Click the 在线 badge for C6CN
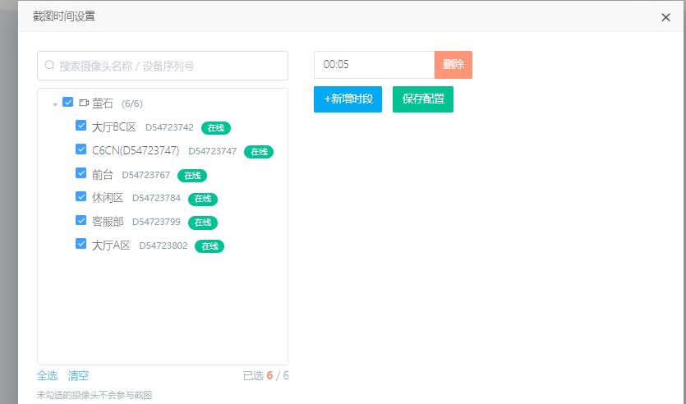The height and width of the screenshot is (404, 686). tap(259, 152)
